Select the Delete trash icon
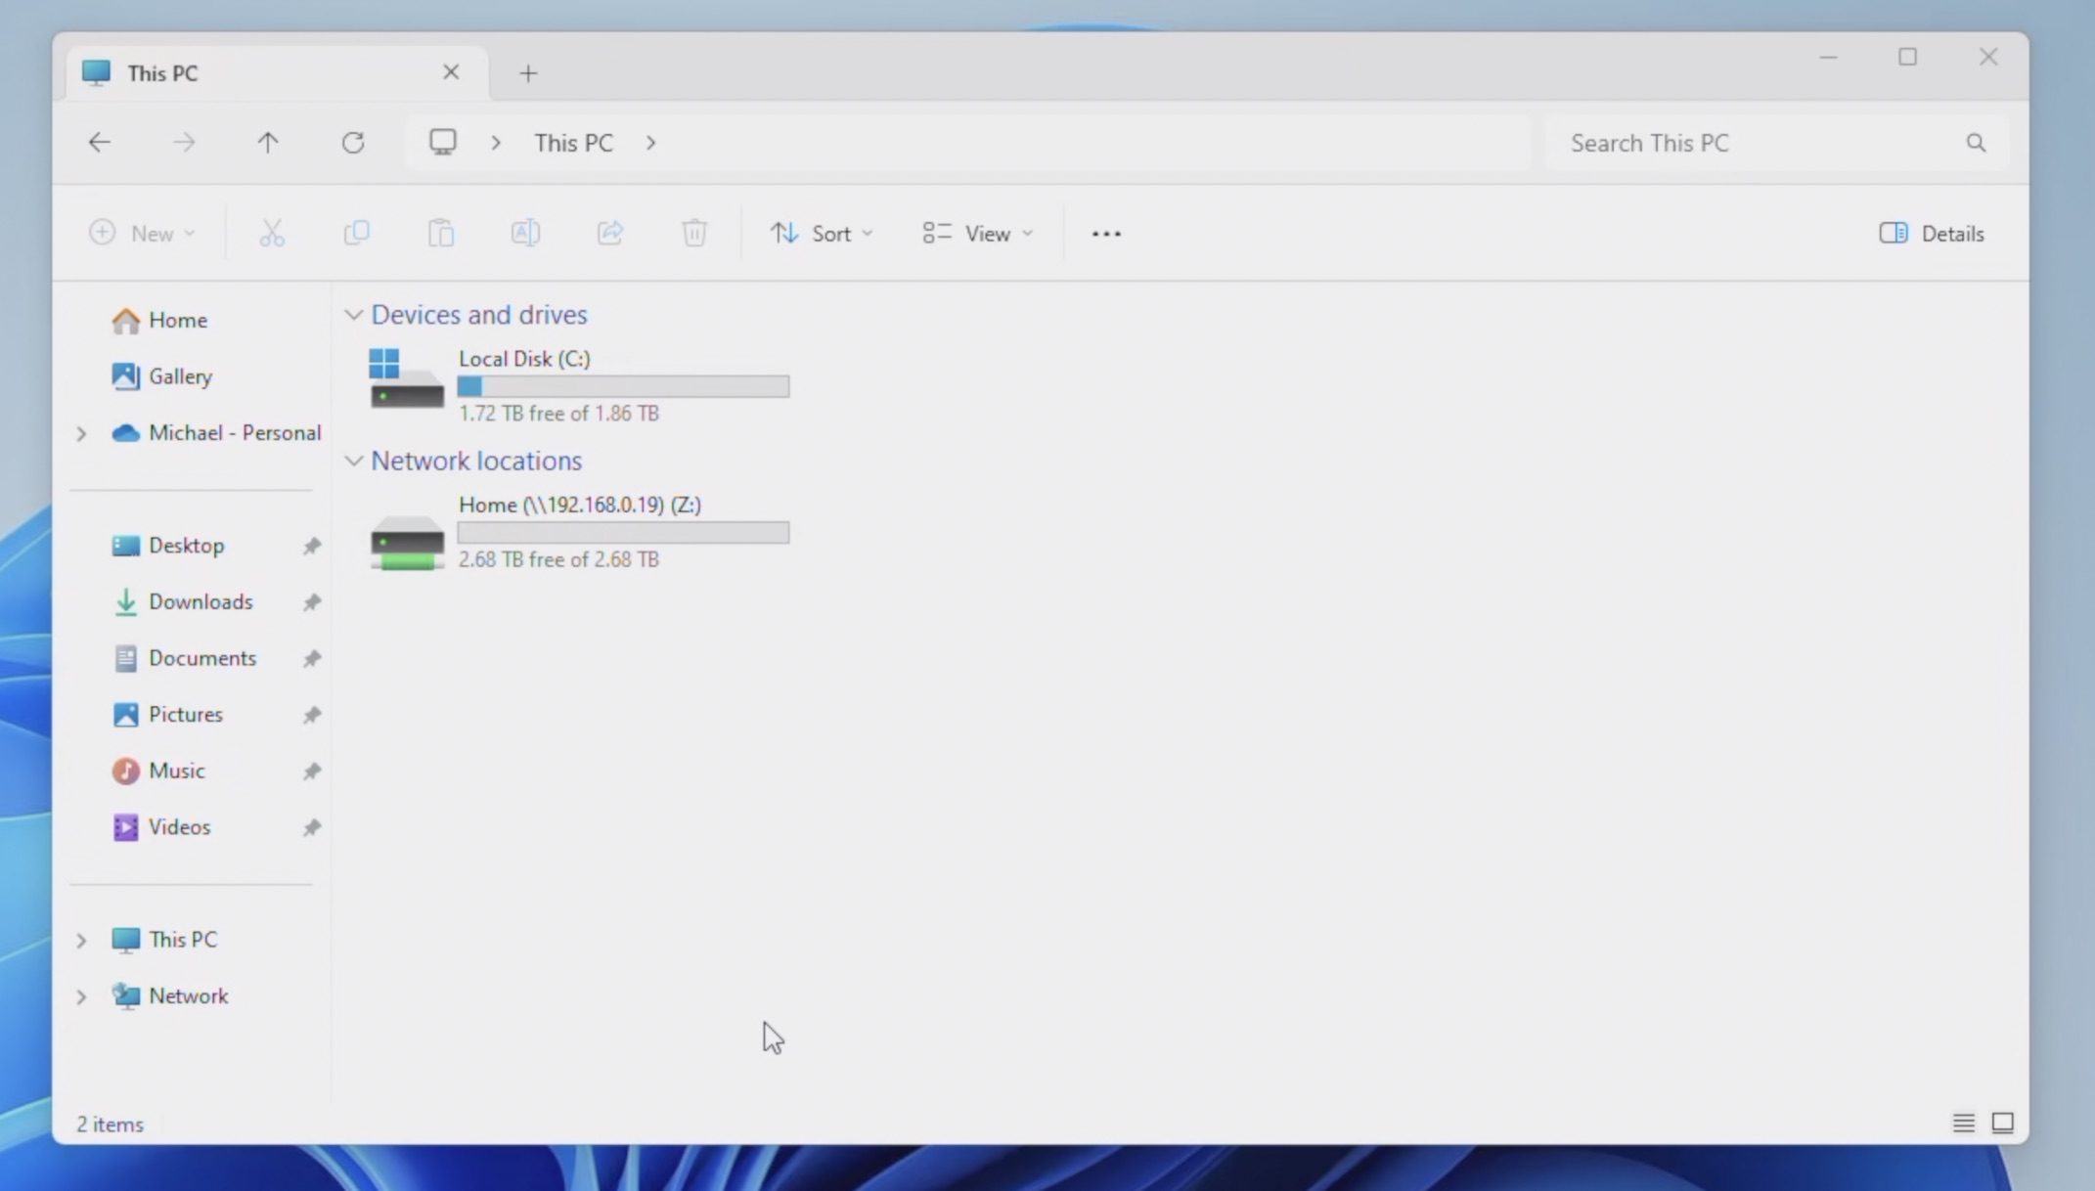The width and height of the screenshot is (2095, 1191). click(x=694, y=233)
